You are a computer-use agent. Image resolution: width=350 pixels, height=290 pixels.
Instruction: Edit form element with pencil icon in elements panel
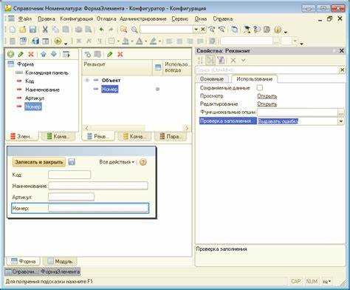(21, 54)
